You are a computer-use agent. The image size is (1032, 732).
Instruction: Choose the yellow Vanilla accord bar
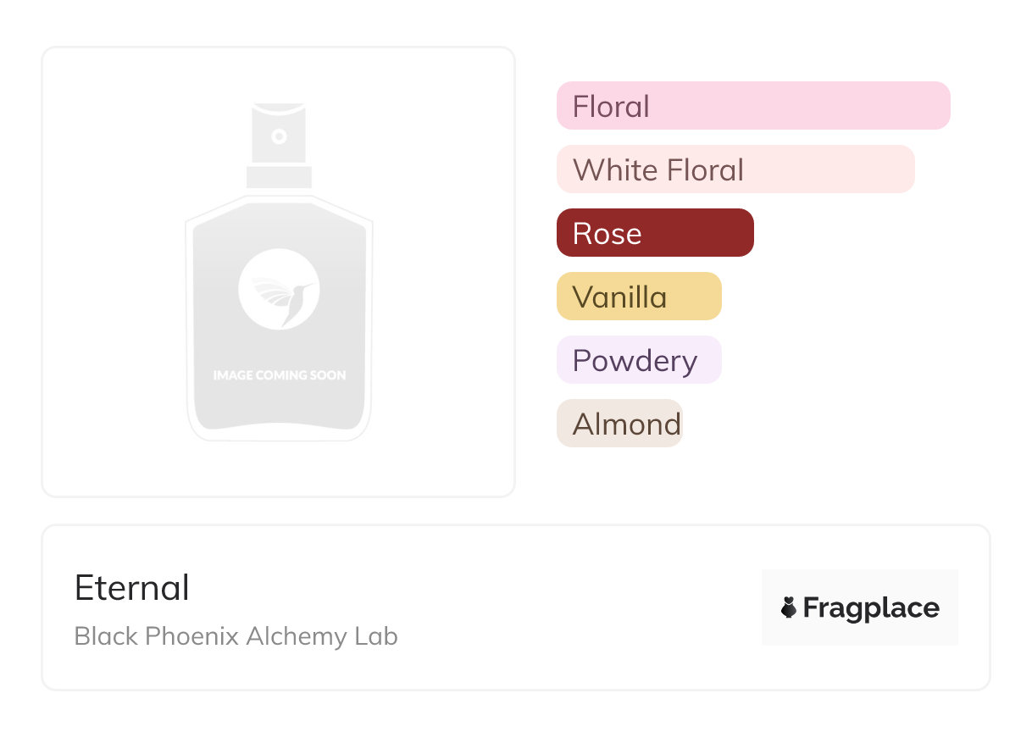click(x=639, y=297)
